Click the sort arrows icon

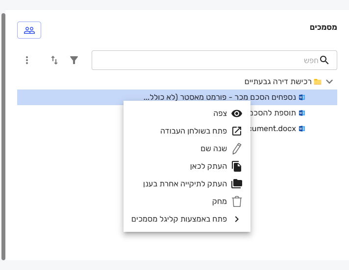click(x=54, y=60)
